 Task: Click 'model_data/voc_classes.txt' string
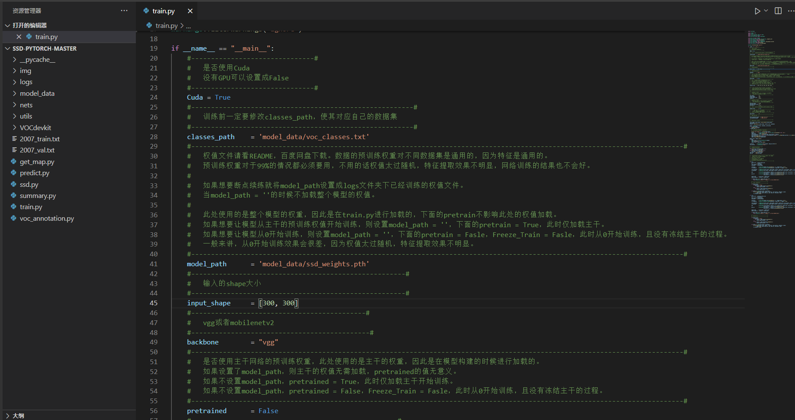point(314,137)
